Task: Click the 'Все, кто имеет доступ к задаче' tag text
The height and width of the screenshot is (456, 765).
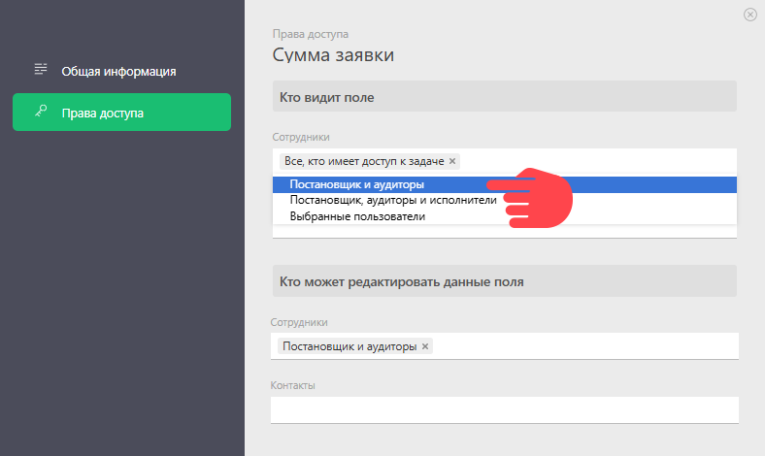Action: tap(364, 161)
